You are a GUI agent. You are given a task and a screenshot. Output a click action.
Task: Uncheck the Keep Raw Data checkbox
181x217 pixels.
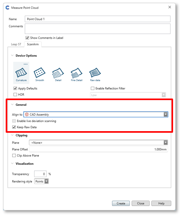[14, 127]
